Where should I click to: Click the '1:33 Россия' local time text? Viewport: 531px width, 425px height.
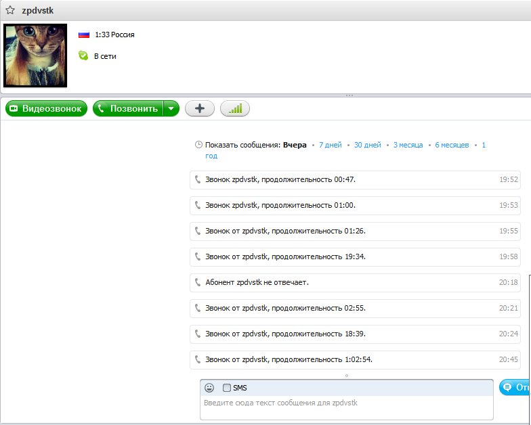point(115,35)
